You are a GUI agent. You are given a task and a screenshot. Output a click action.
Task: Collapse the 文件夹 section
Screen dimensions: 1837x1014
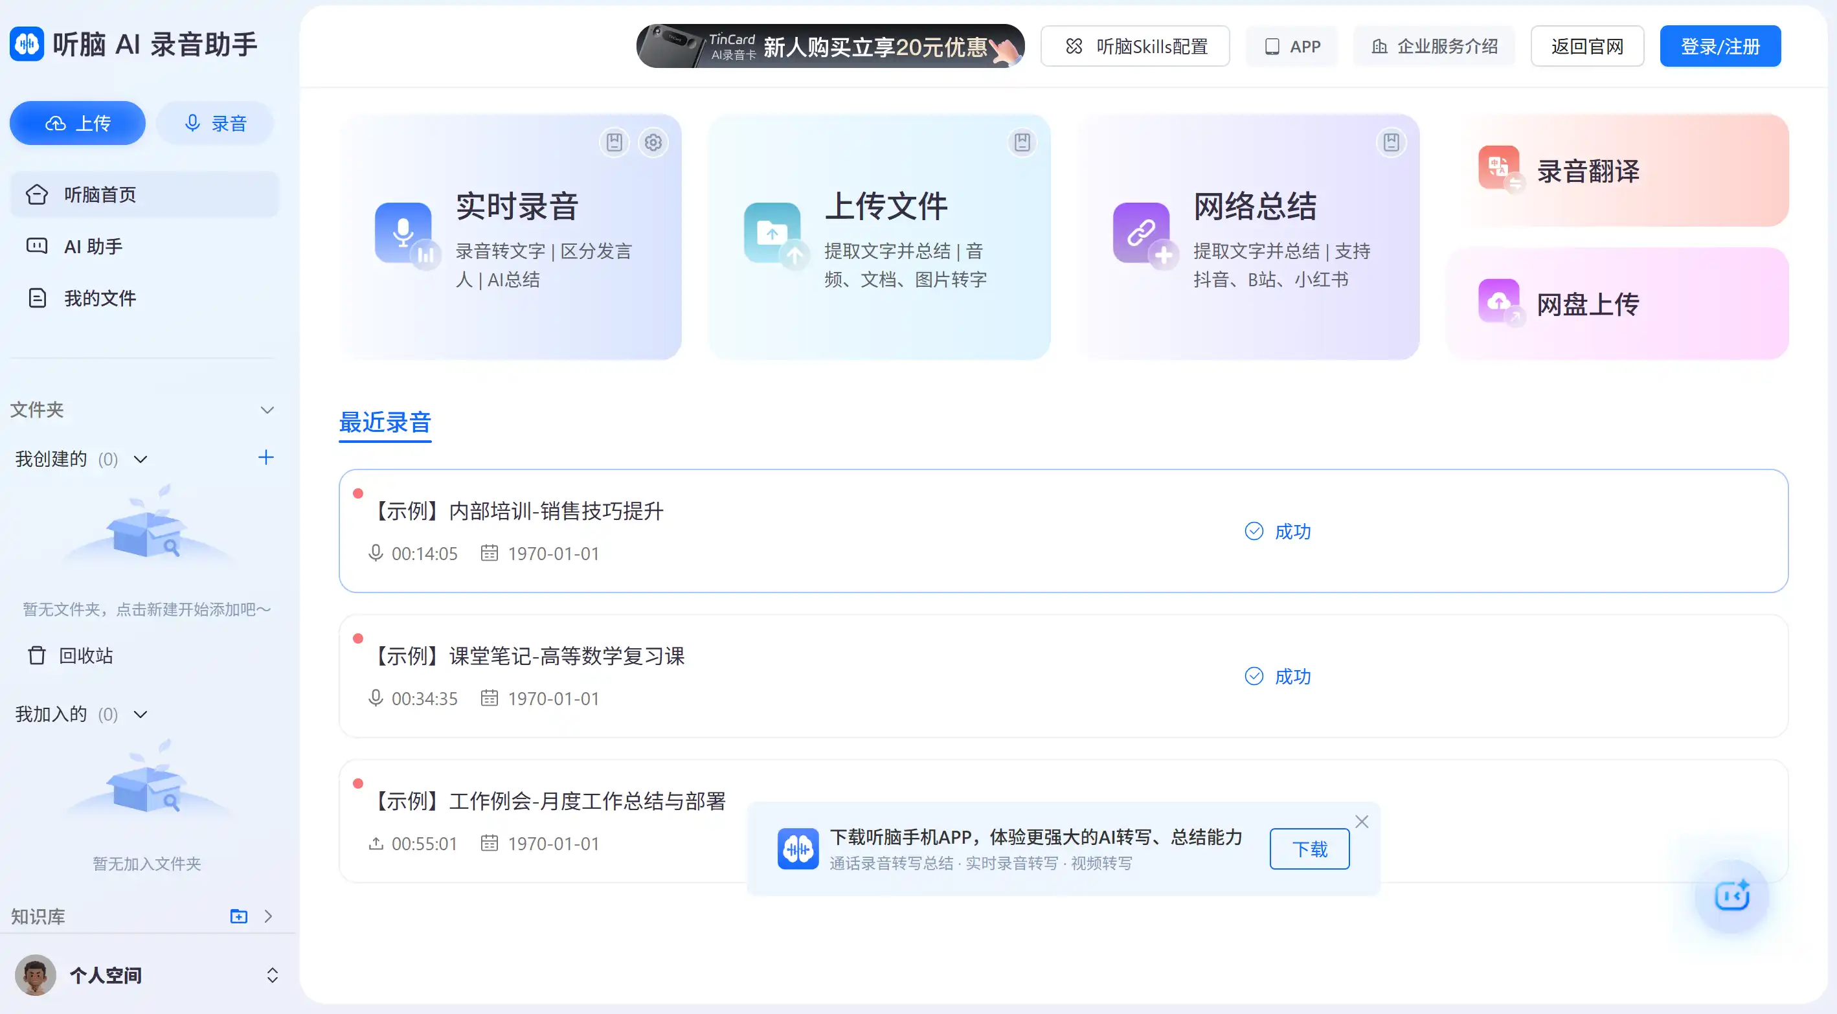pyautogui.click(x=267, y=410)
